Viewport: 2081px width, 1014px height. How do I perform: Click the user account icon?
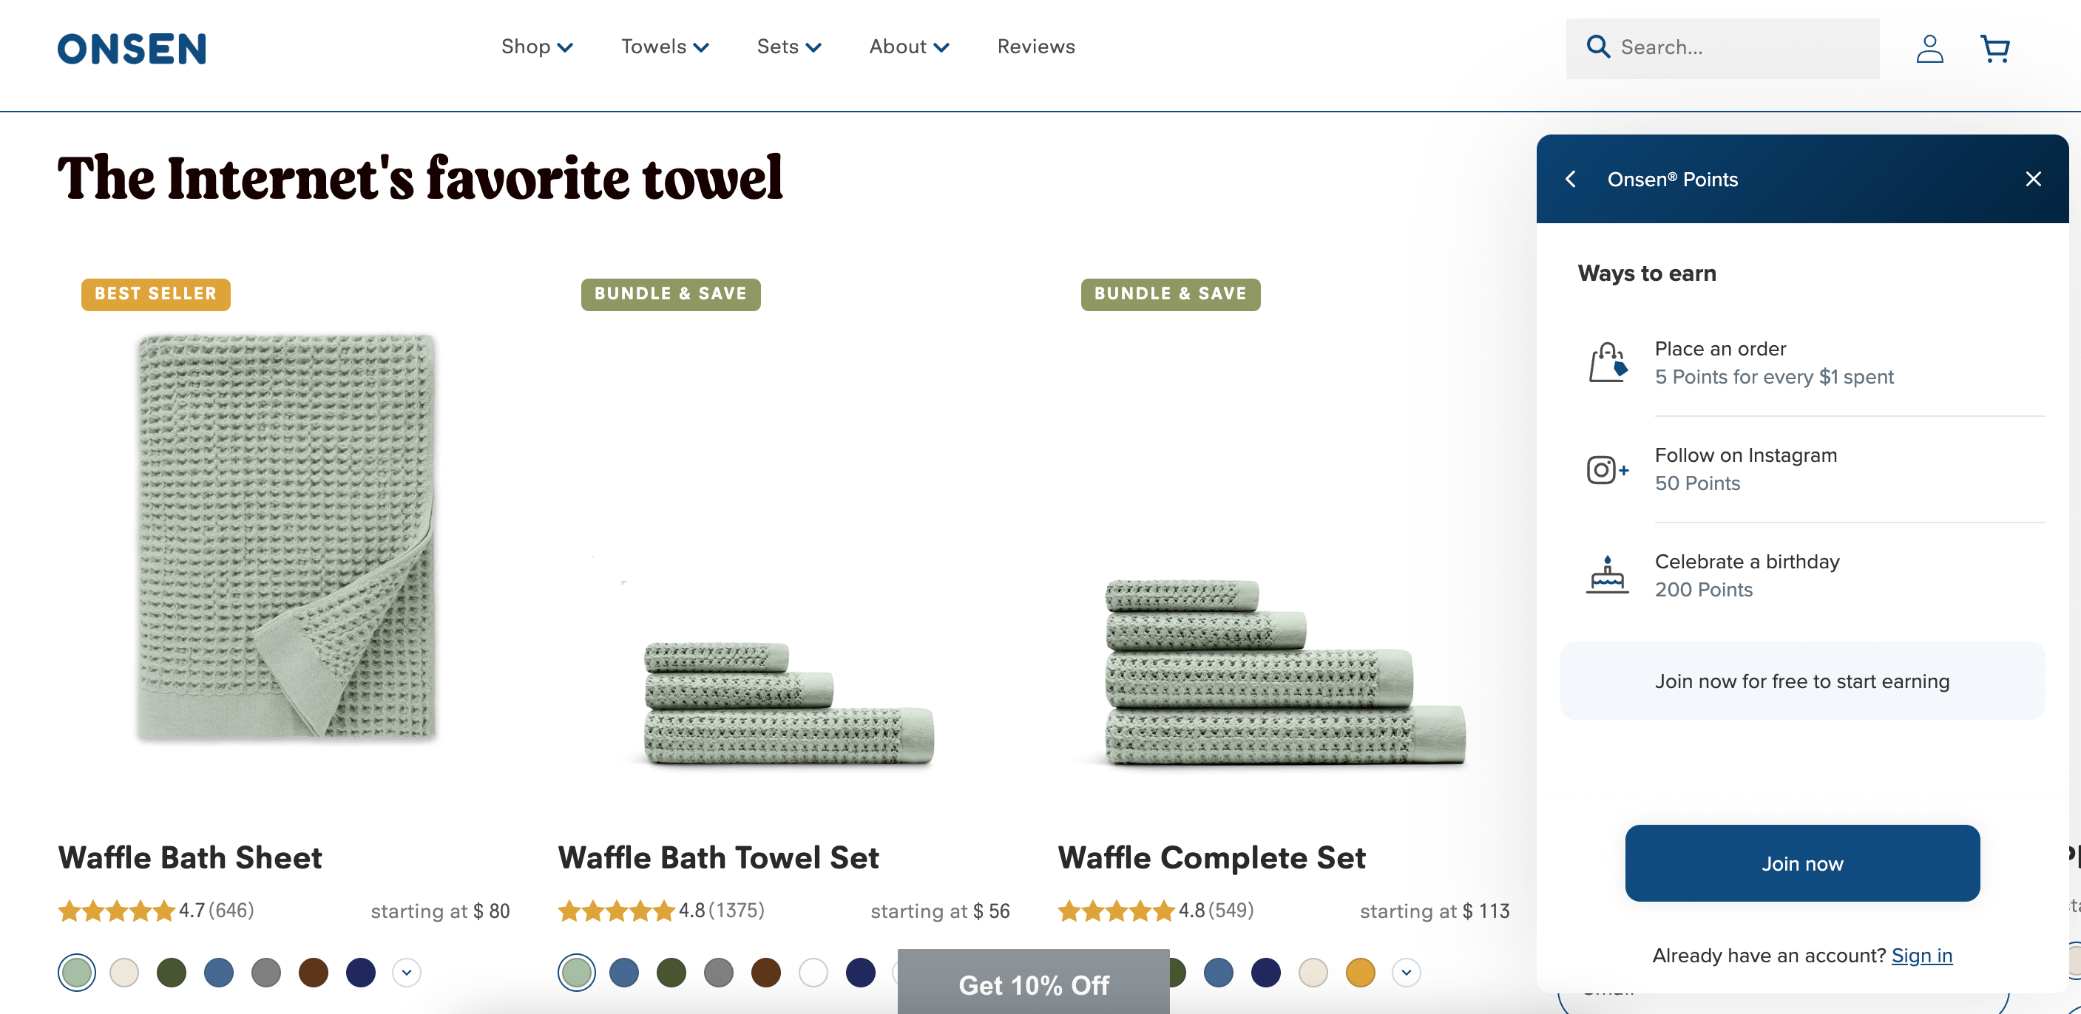point(1929,48)
